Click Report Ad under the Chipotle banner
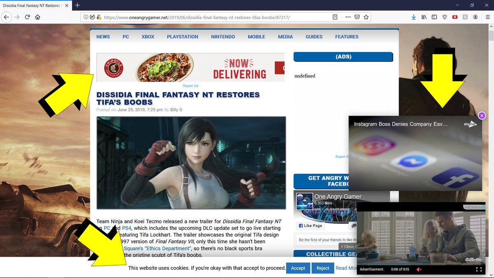The height and width of the screenshot is (278, 494). (x=191, y=86)
